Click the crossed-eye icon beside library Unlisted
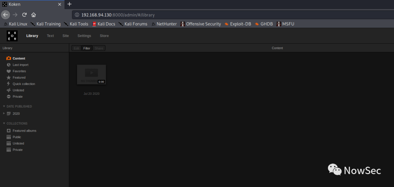This screenshot has height=187, width=394. [x=8, y=90]
